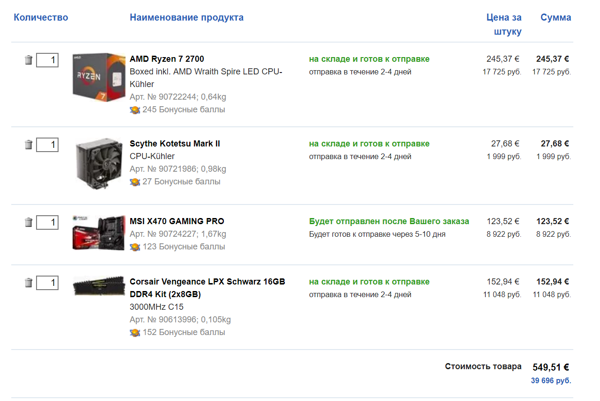Image resolution: width=600 pixels, height=401 pixels.
Task: Click quantity box for Scythe Kotetsu Mark II
Action: 47,145
